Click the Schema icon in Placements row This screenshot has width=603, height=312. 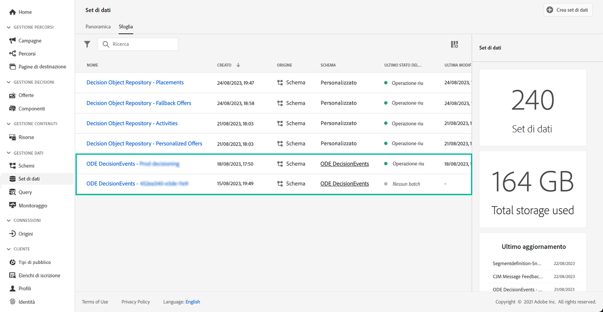click(x=280, y=83)
